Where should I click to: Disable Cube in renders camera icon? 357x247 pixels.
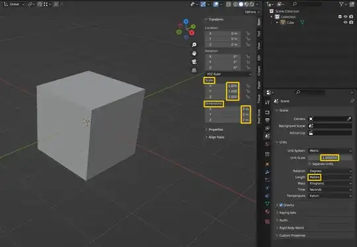tap(351, 22)
